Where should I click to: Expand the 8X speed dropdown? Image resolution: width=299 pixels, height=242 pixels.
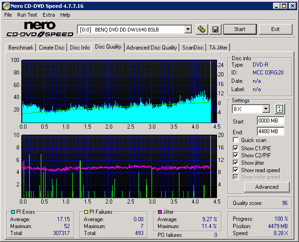click(266, 109)
